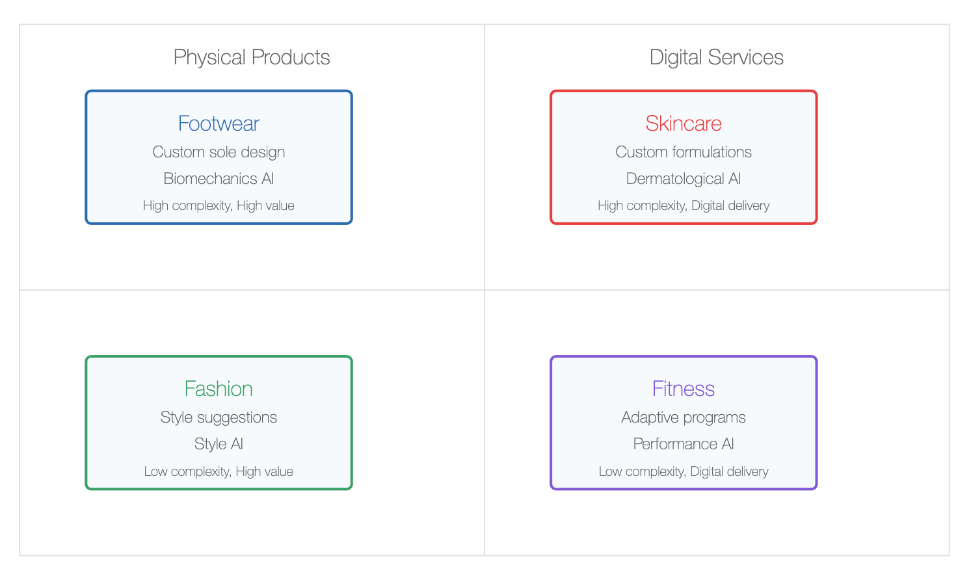This screenshot has height=578, width=971.
Task: Click the Biomechanics AI line
Action: tap(219, 179)
